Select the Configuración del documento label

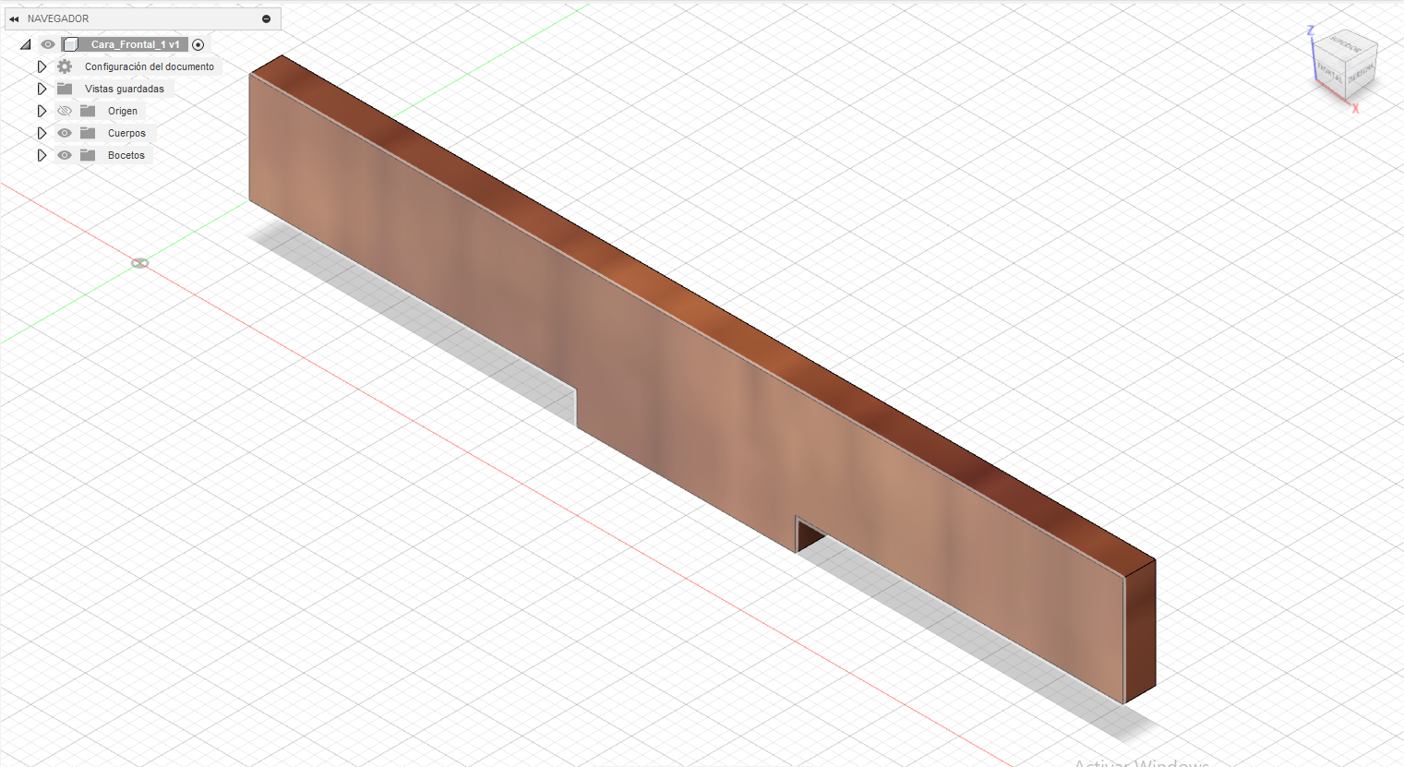click(x=150, y=66)
